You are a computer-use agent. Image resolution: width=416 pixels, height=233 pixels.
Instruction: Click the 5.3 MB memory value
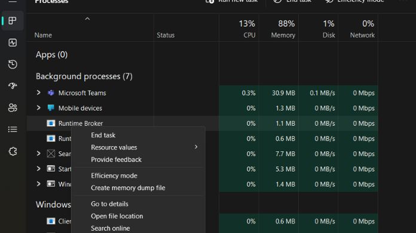tap(285, 169)
